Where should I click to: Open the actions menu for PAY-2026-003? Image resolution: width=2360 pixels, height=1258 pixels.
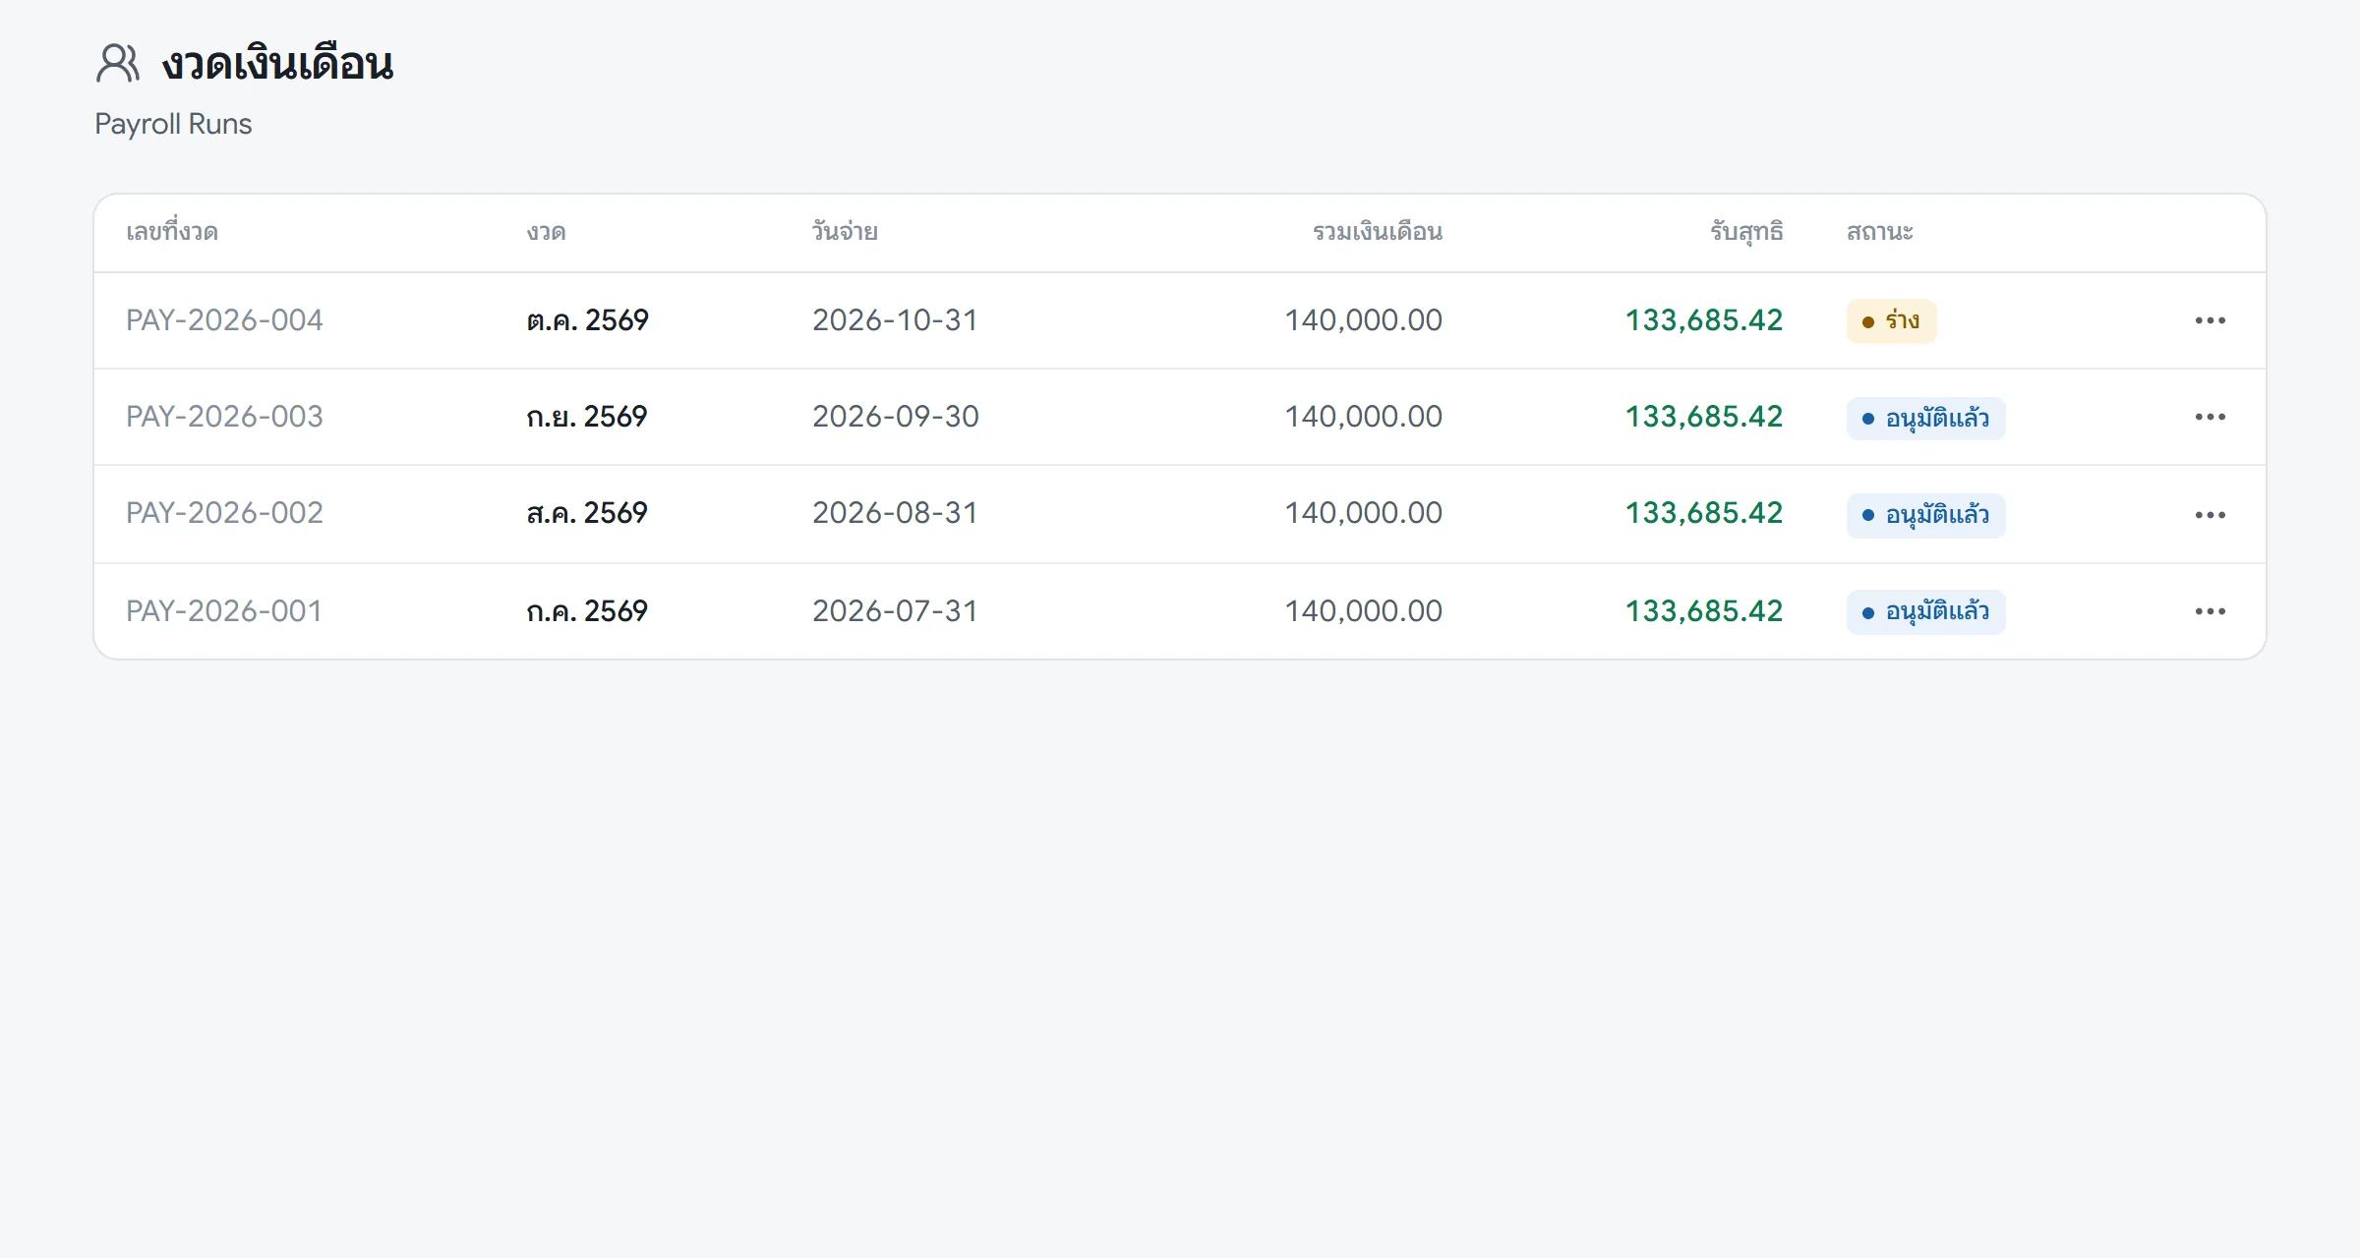point(2210,417)
